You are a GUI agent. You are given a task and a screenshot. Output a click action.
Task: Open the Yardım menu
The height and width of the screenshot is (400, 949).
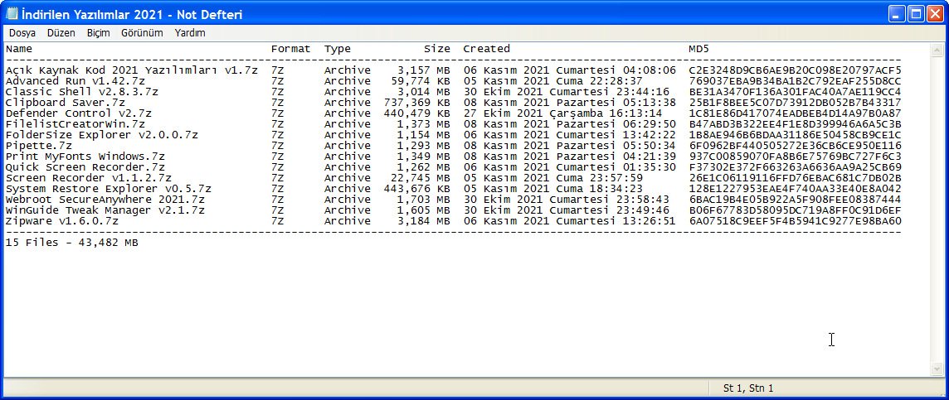pyautogui.click(x=190, y=33)
